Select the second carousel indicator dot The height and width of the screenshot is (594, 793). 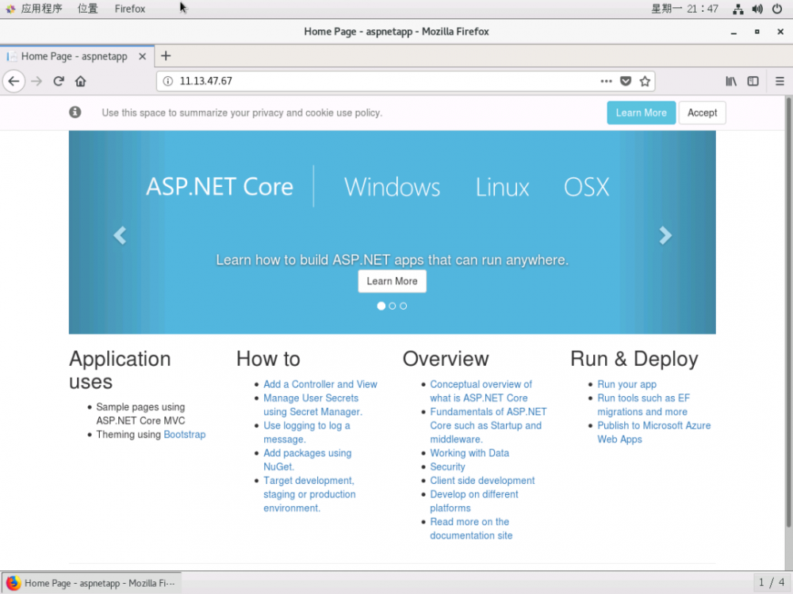pyautogui.click(x=393, y=306)
